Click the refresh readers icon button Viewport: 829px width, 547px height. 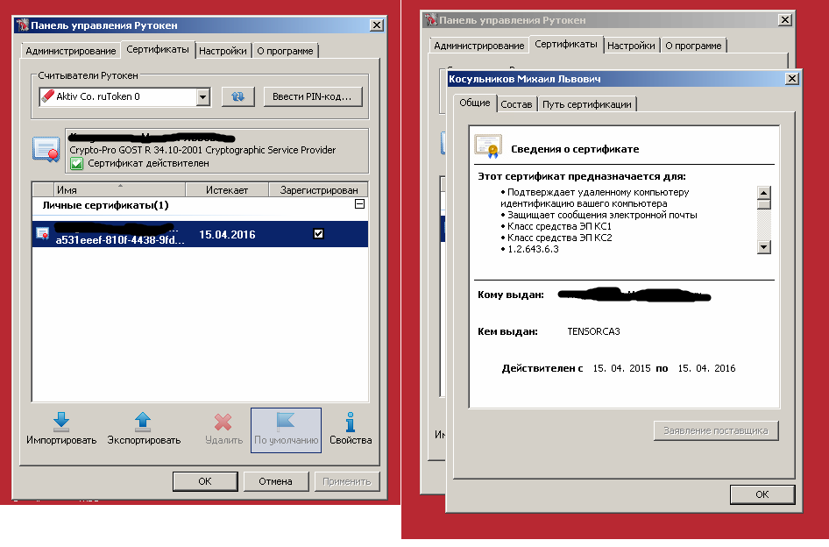pyautogui.click(x=237, y=96)
